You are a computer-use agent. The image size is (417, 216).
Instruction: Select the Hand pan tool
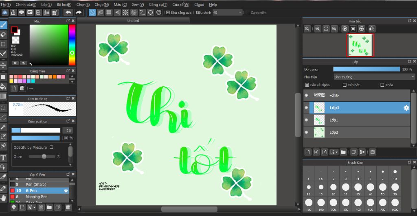tap(3, 198)
